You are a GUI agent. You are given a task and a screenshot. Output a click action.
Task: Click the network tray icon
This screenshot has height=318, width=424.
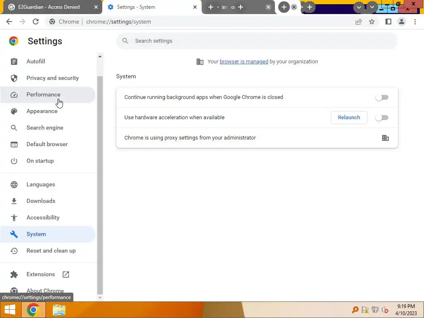point(375,310)
